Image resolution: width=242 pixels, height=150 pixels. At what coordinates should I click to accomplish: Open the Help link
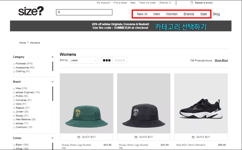(x=133, y=3)
